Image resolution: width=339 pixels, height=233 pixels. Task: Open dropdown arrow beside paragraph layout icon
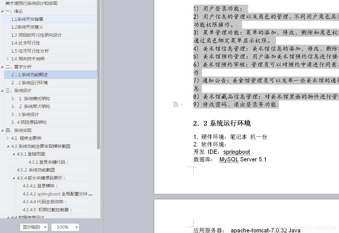pos(181,105)
